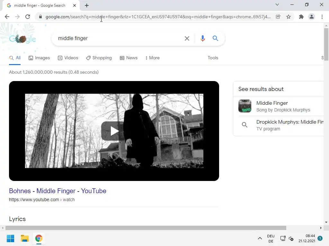This screenshot has height=246, width=329.
Task: Select the All results tab
Action: pos(15,58)
